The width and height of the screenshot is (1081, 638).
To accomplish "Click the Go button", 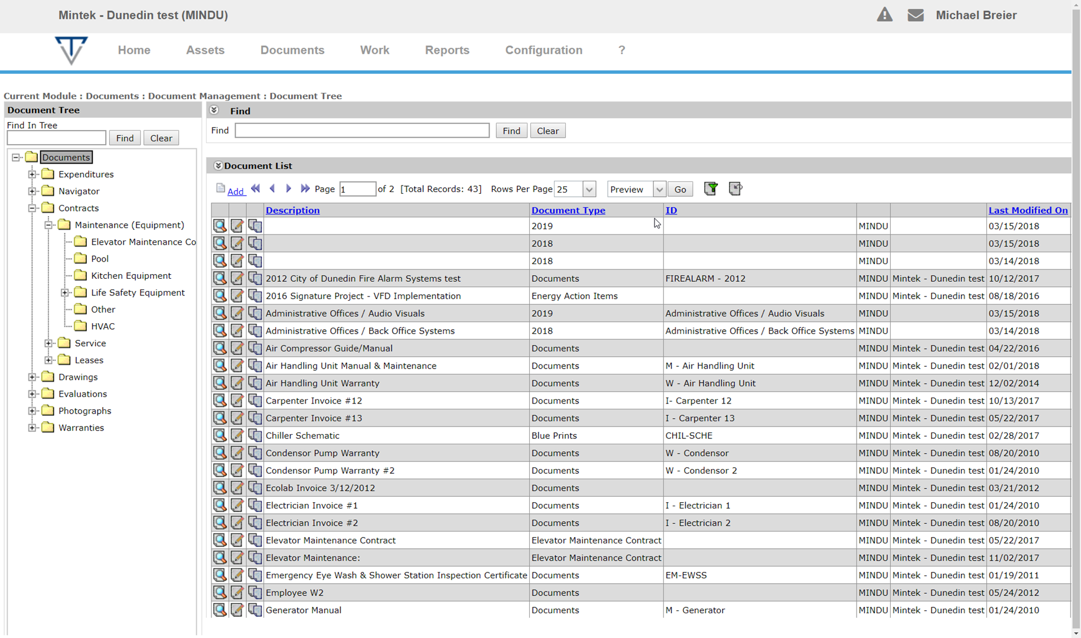I will click(x=680, y=190).
